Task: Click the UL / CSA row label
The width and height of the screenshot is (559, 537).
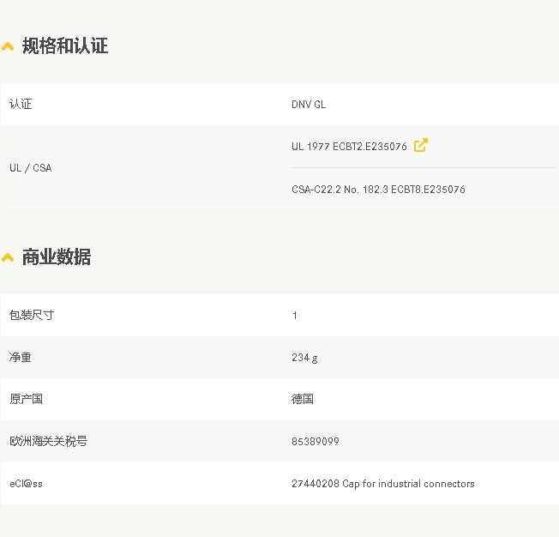Action: tap(30, 168)
